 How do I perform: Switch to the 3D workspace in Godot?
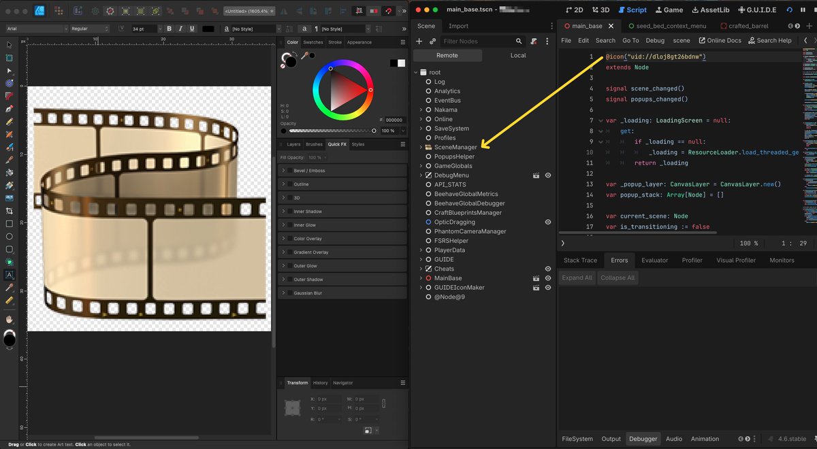(x=600, y=10)
